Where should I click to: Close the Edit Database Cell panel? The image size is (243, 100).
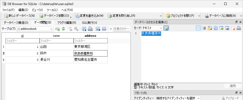pos(240,22)
